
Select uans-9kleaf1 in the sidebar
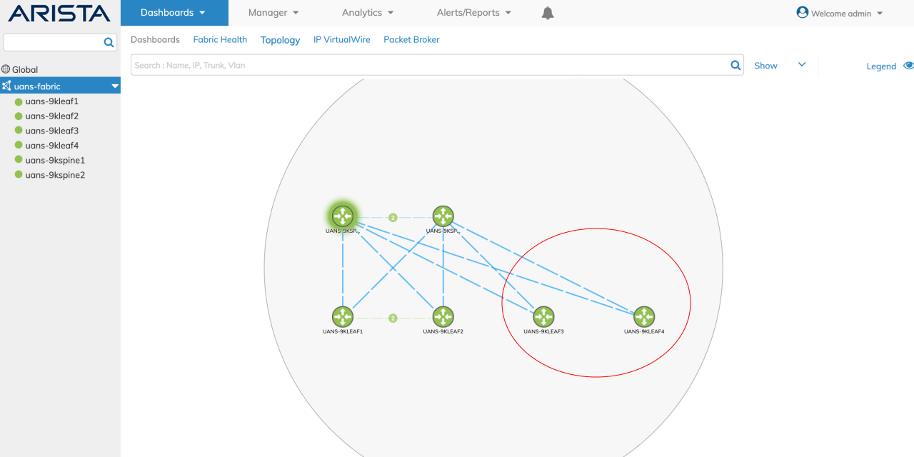(x=51, y=101)
